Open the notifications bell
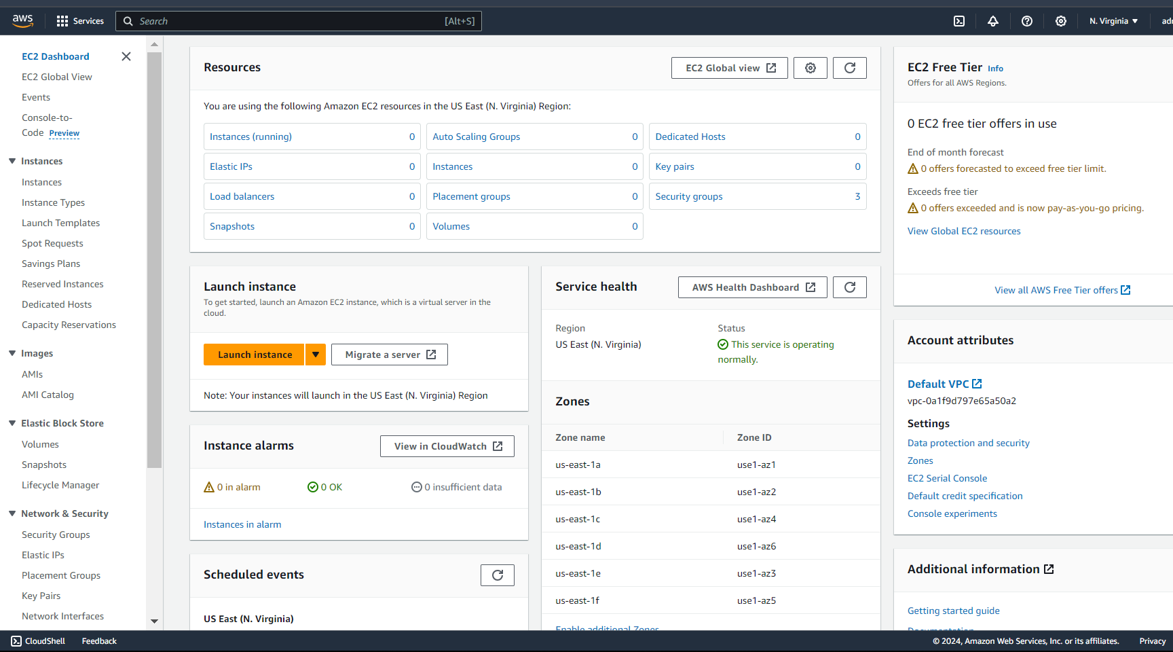 (993, 21)
